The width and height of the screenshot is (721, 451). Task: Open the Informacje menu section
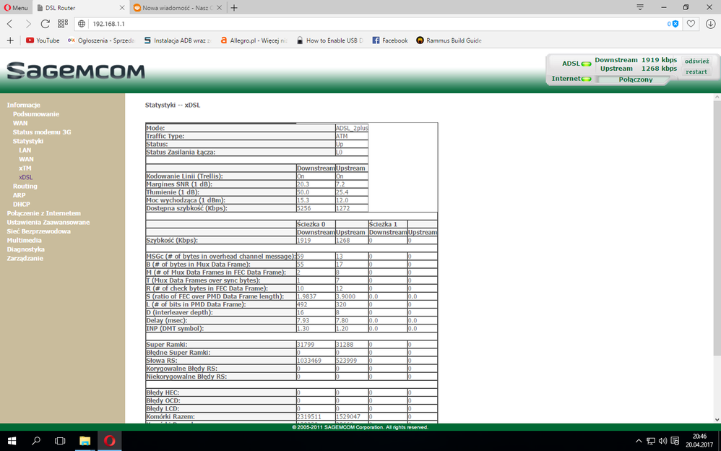click(23, 105)
